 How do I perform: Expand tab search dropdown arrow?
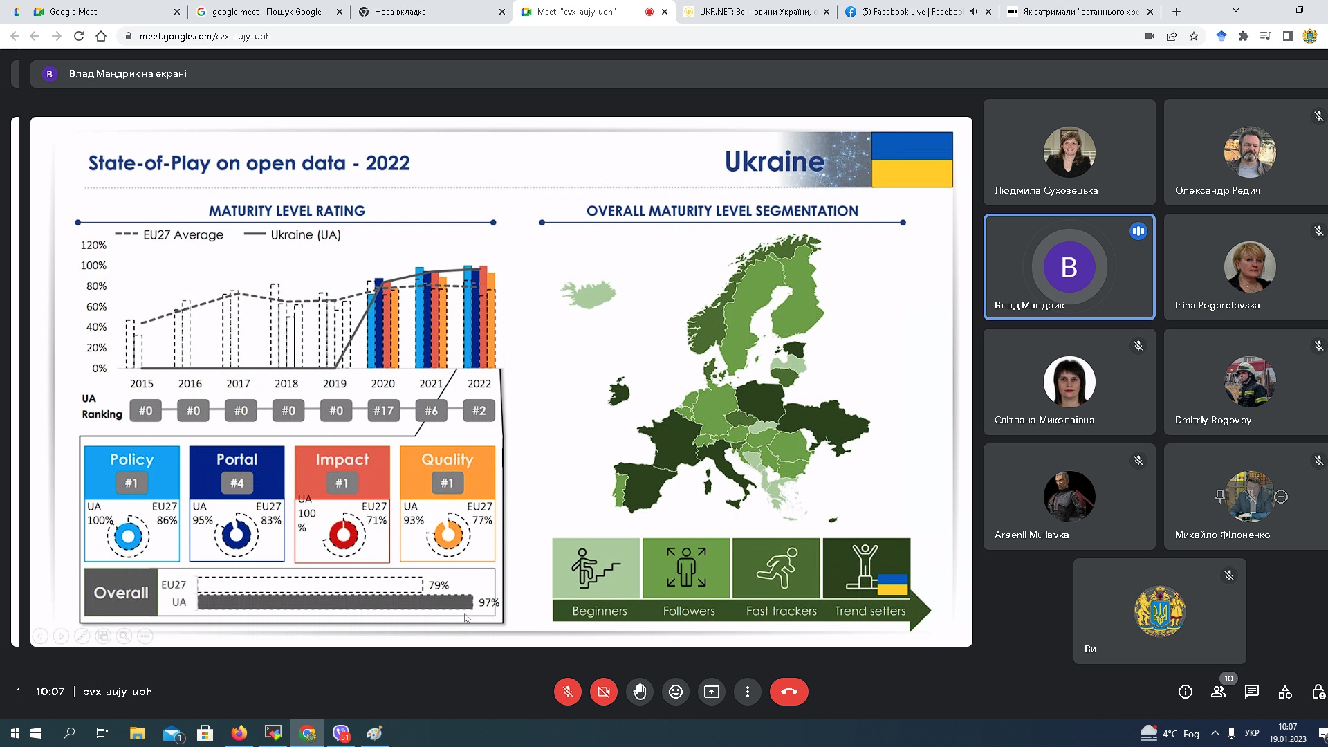(x=1235, y=10)
